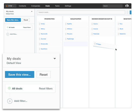135x111 pixels.
Task: Click the top navigation Search box
Action: 113,6
